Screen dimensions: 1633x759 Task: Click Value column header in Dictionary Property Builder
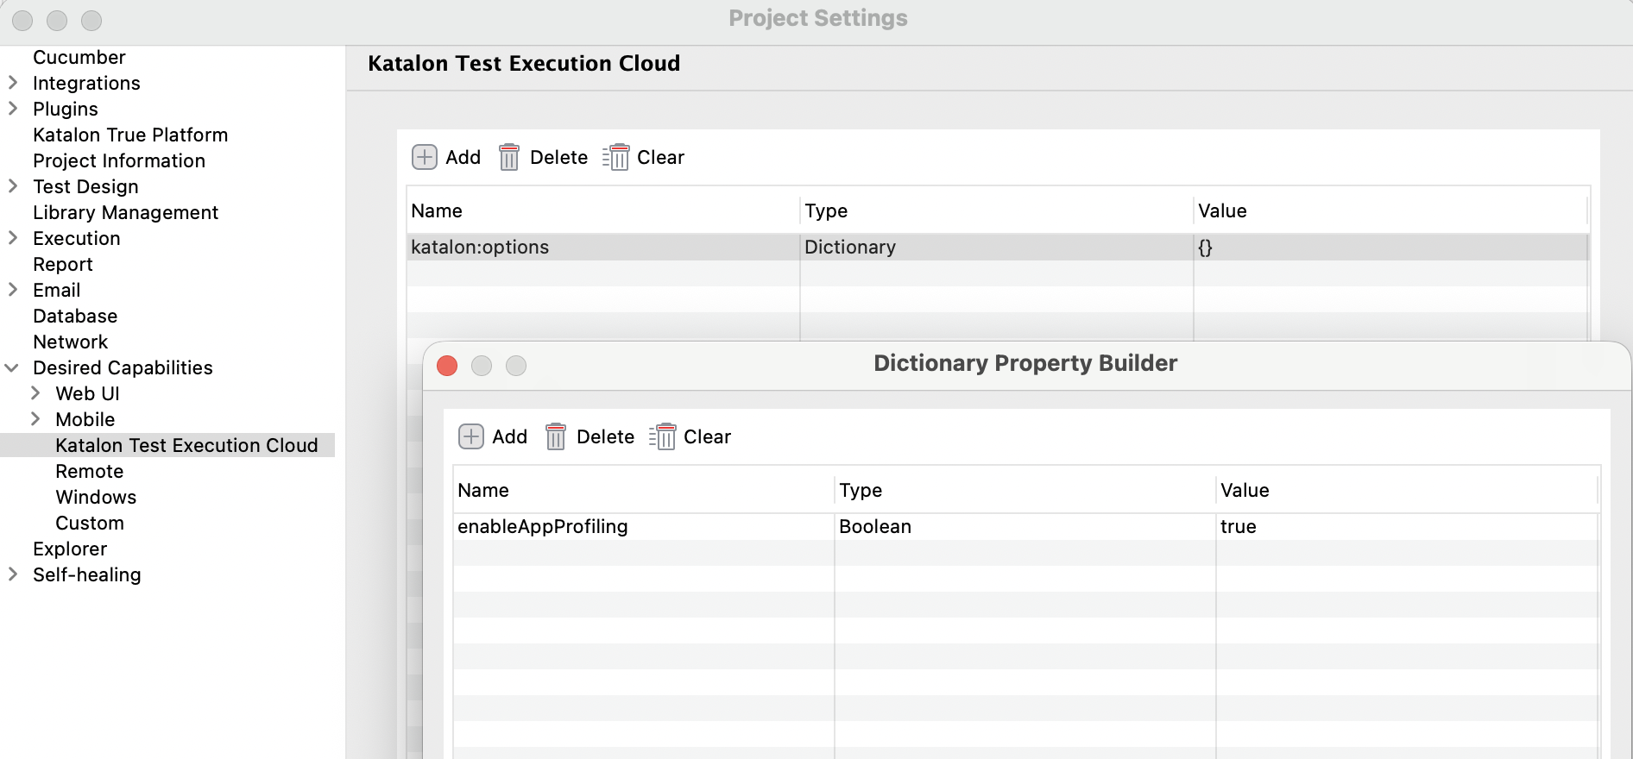[x=1408, y=490]
